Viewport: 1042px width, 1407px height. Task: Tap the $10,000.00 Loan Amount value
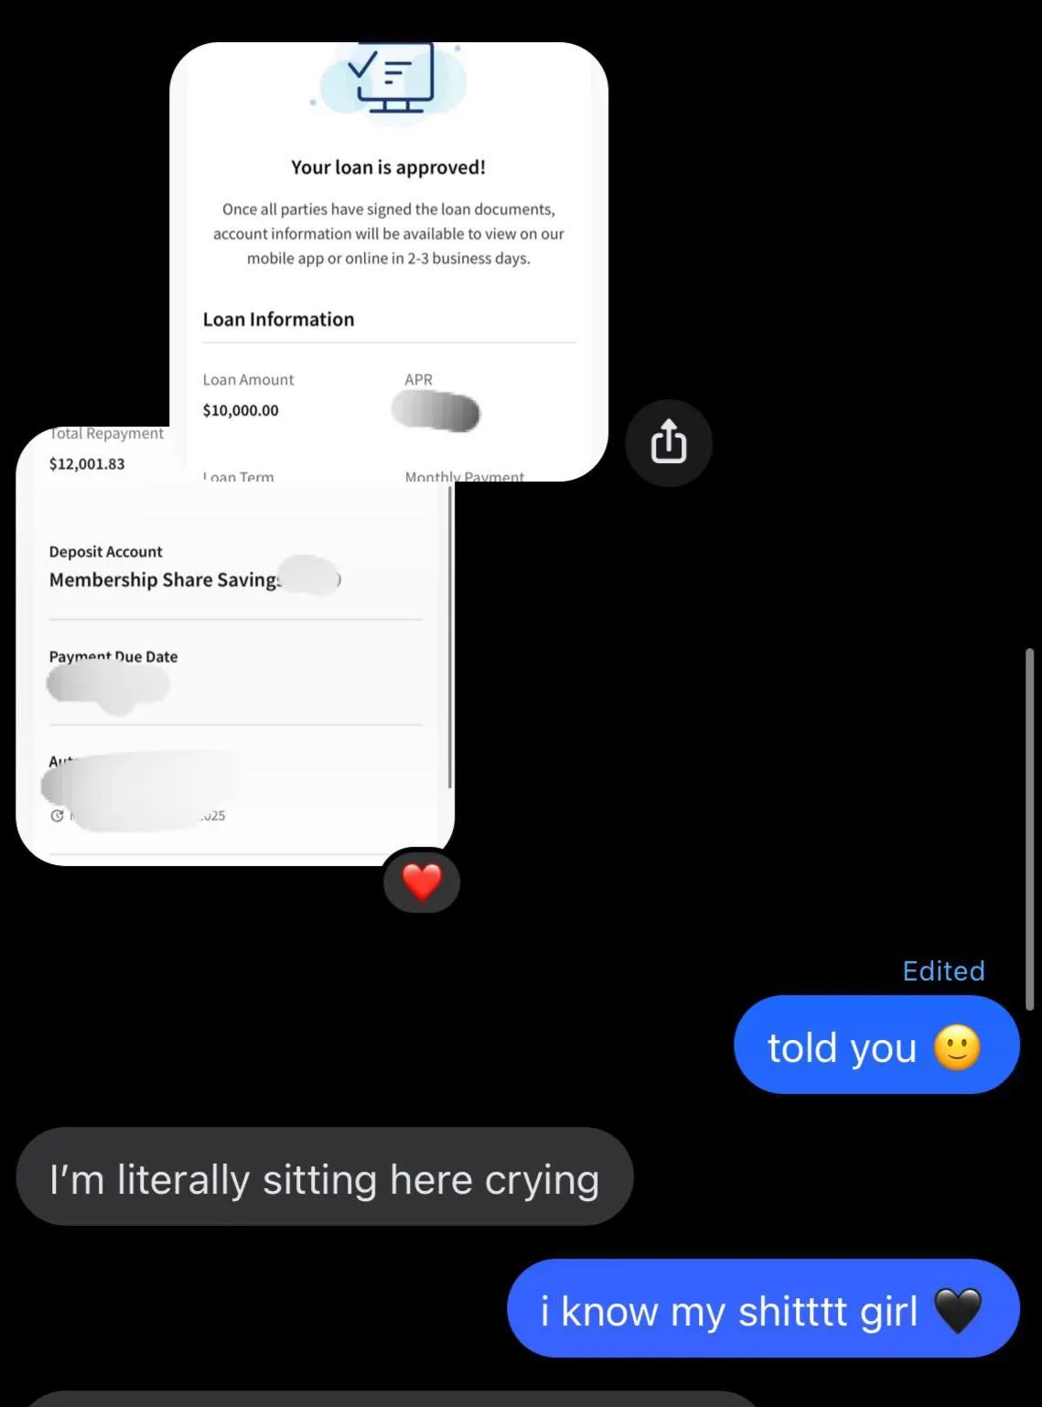[x=241, y=410]
